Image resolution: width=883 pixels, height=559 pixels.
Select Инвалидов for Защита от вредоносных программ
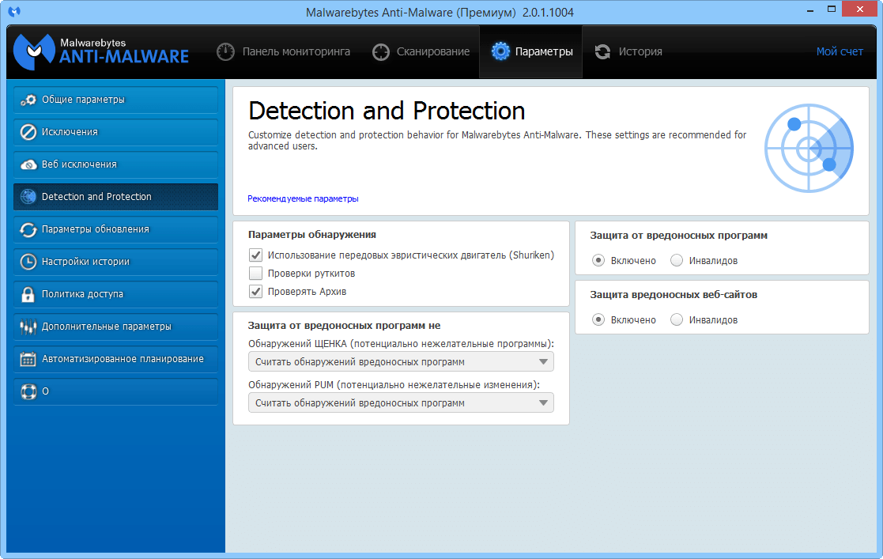[x=677, y=260]
